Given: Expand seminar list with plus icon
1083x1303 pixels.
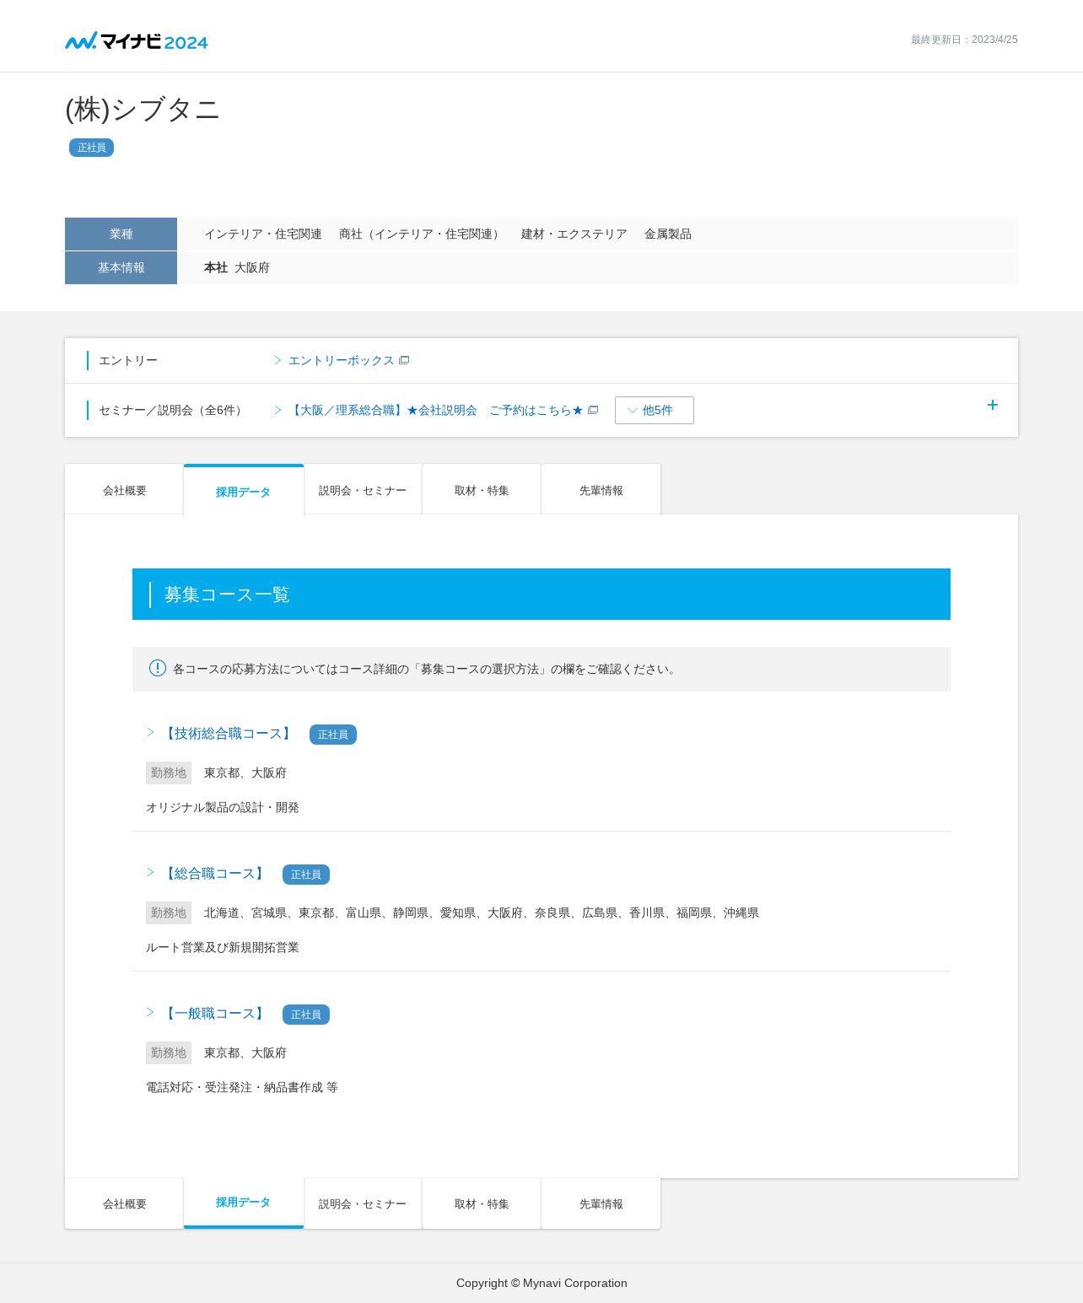Looking at the screenshot, I should coord(993,405).
